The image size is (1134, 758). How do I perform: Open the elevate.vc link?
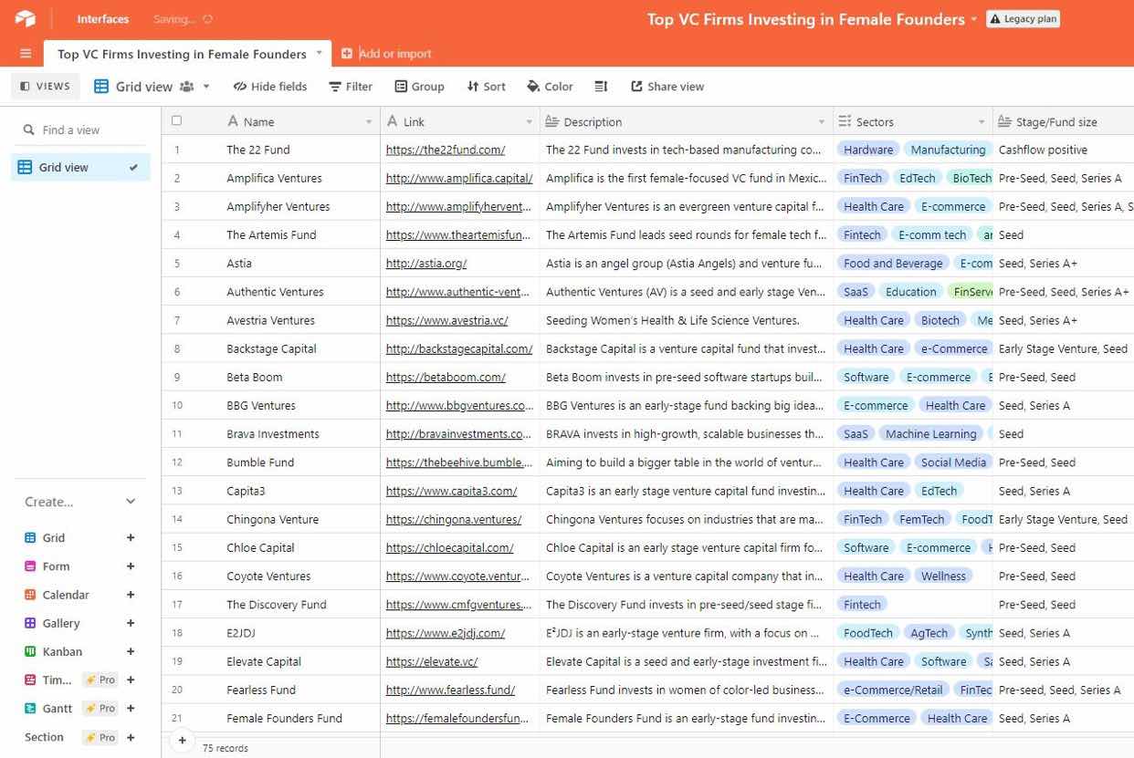point(432,661)
